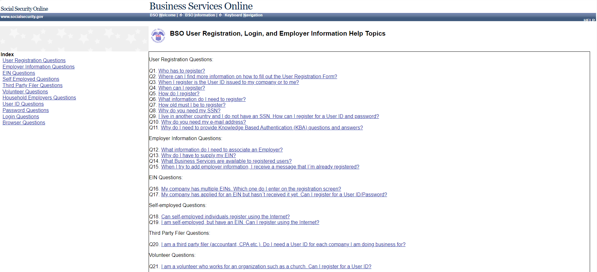The width and height of the screenshot is (597, 272).
Task: Go to Password Questions in Index
Action: pos(26,110)
